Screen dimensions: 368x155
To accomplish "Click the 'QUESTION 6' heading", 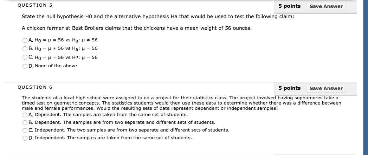I will coord(35,87).
